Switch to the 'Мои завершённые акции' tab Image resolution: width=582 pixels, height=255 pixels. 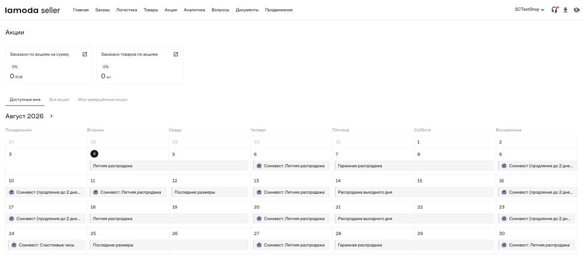pos(103,99)
